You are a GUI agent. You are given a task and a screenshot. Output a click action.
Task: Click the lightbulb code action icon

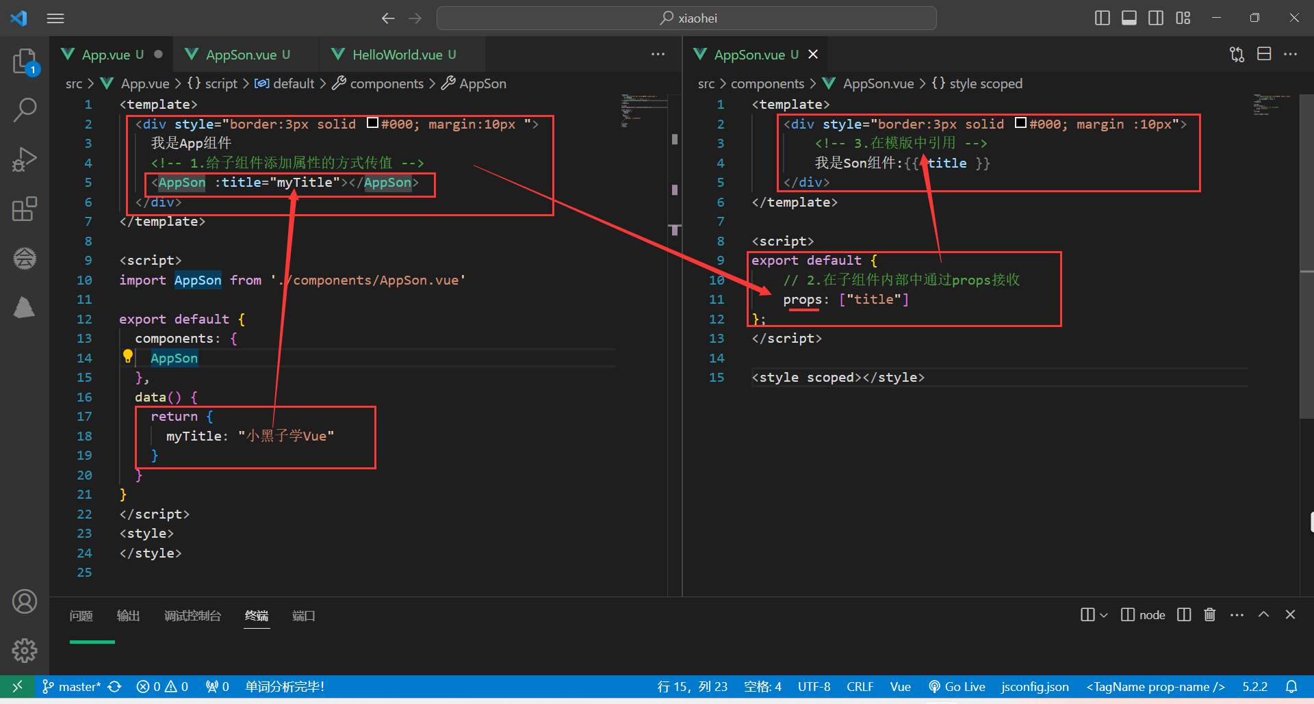[128, 356]
